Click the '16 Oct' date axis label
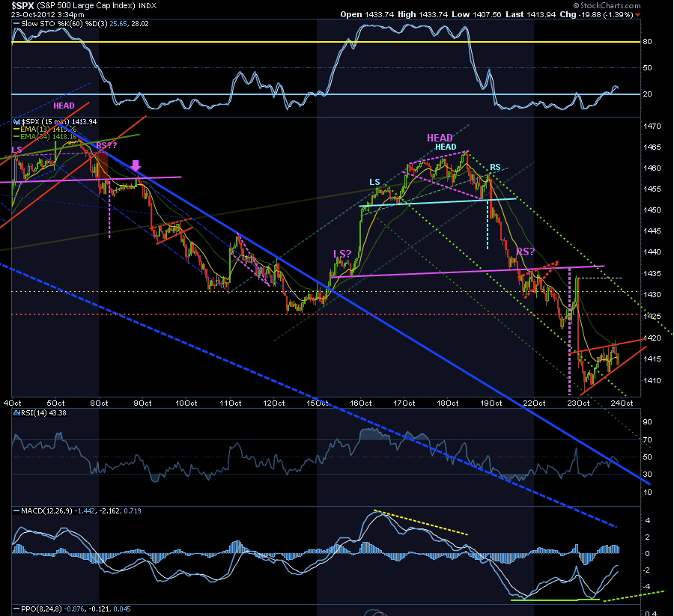The image size is (674, 616). 361,403
